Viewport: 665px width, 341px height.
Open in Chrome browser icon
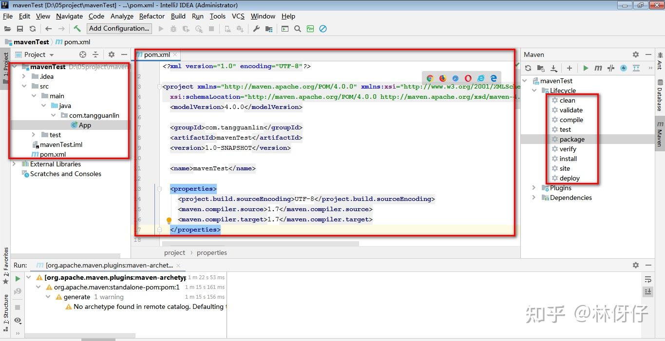click(x=430, y=78)
